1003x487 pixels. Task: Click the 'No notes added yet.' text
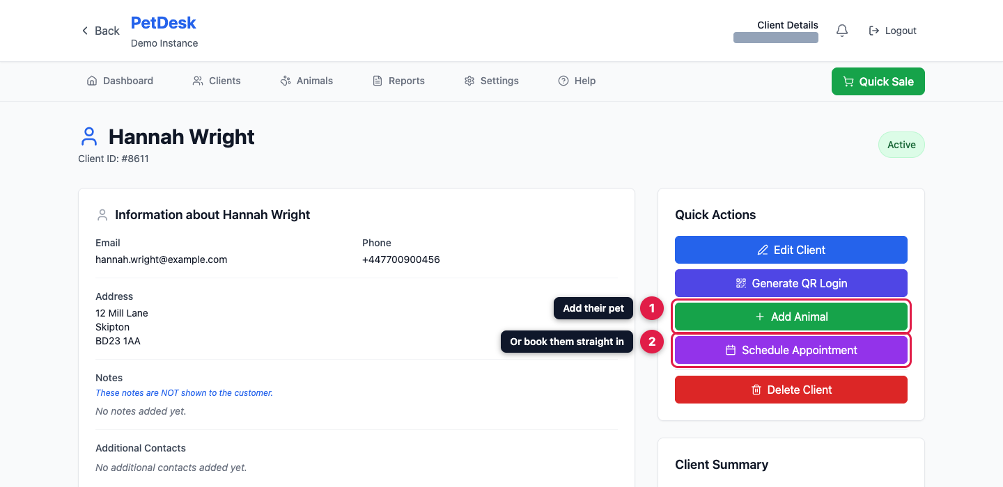[x=141, y=411]
